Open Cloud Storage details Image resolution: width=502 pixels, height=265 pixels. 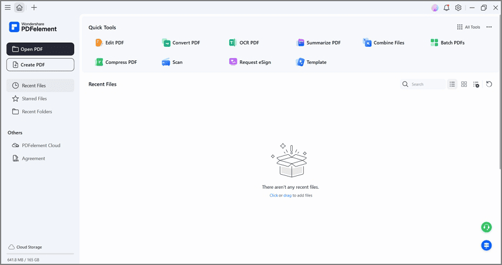click(x=25, y=247)
